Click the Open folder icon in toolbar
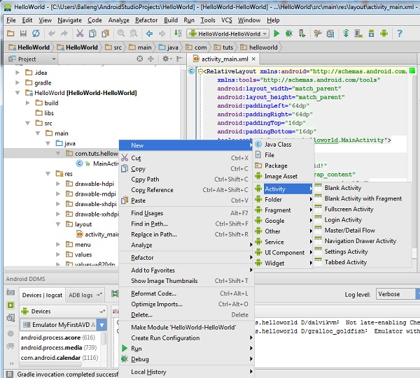This screenshot has width=420, height=378. [x=10, y=33]
